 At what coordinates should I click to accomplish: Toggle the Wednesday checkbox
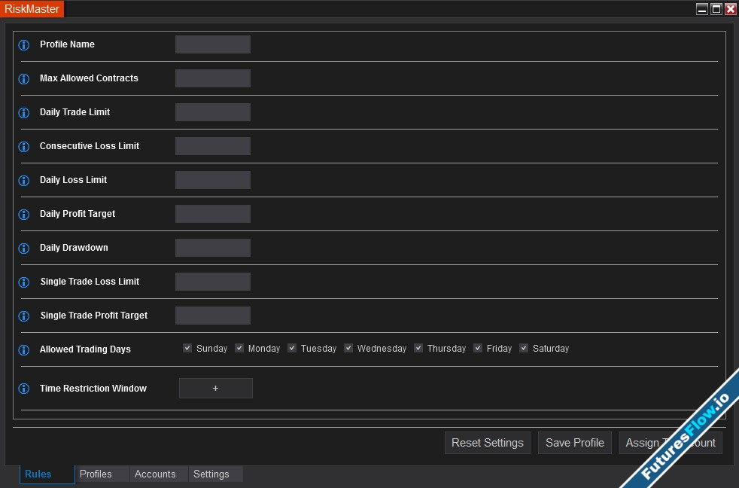pyautogui.click(x=348, y=348)
